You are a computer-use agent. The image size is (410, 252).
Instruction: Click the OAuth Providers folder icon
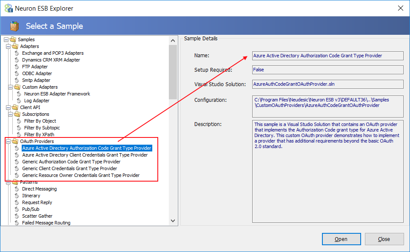pyautogui.click(x=15, y=141)
